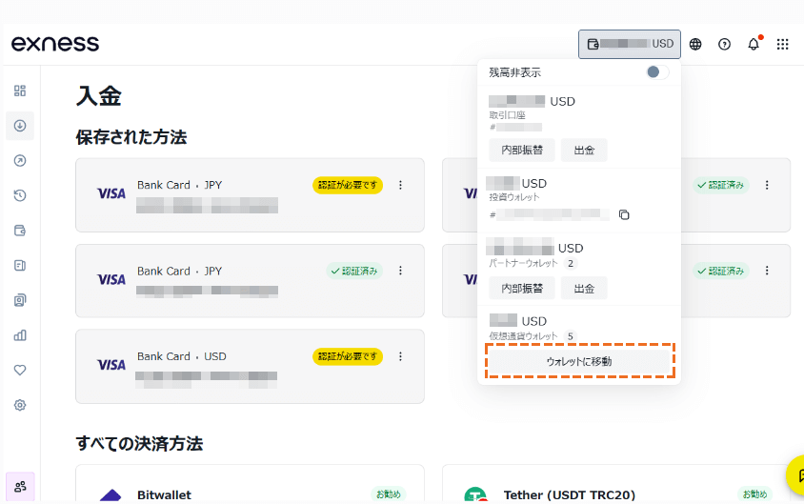The image size is (804, 504).
Task: Select the Bank Card USD card
Action: pos(250,367)
